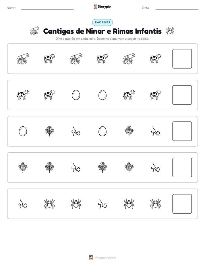Select the answer box in row two
The width and height of the screenshot is (205, 266).
(x=182, y=95)
